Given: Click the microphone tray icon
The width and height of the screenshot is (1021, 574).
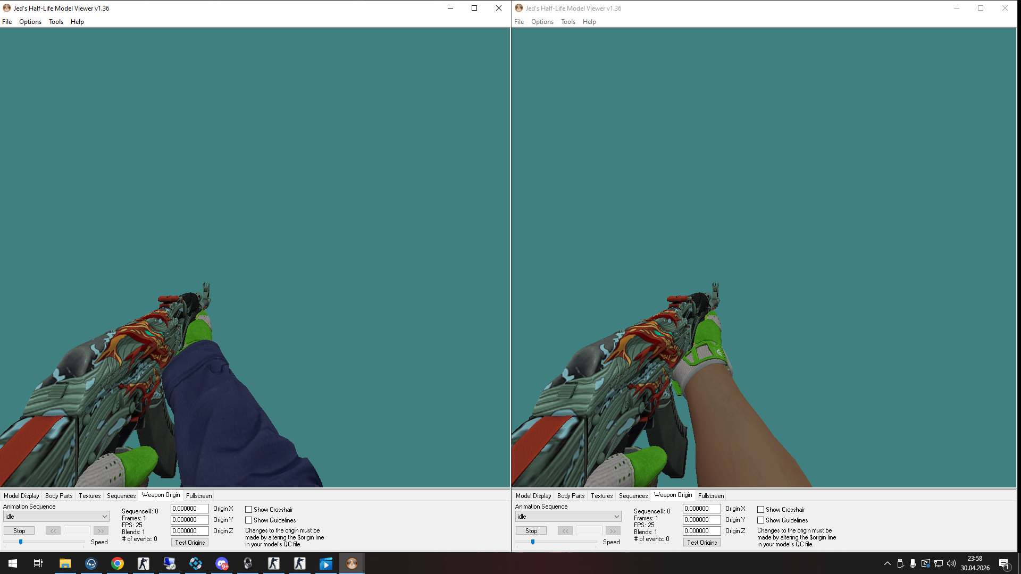Looking at the screenshot, I should [913, 563].
